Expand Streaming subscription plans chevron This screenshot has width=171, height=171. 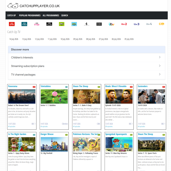point(160,66)
